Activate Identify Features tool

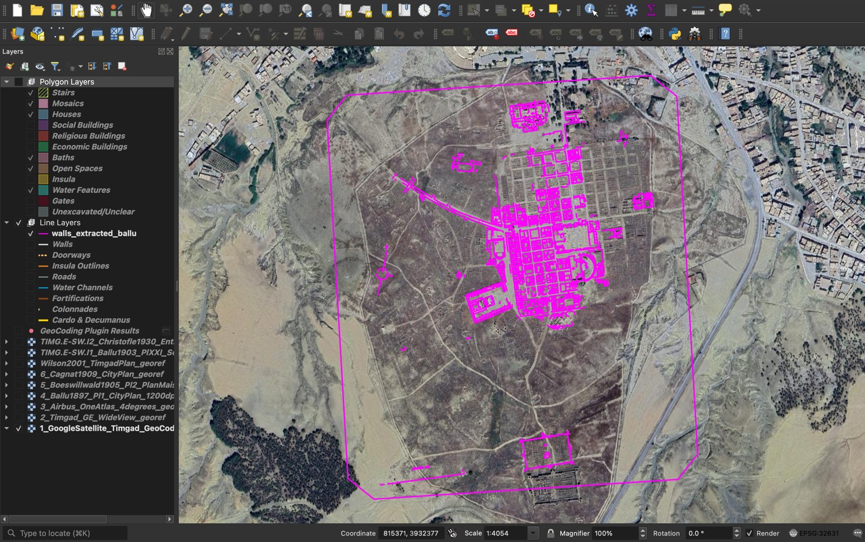pyautogui.click(x=591, y=10)
